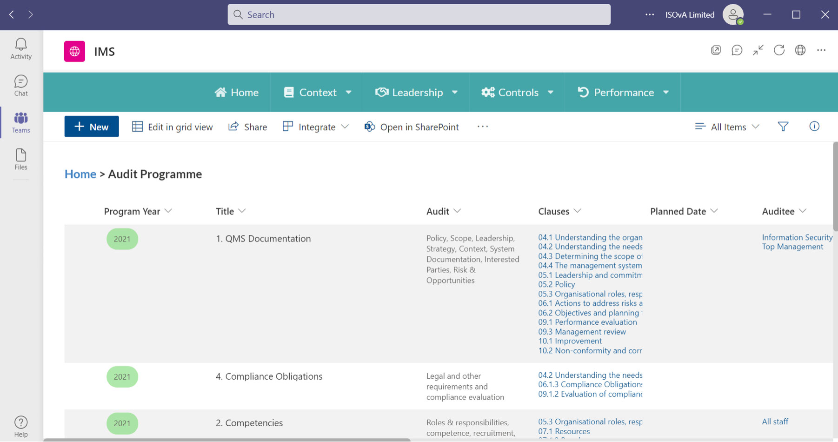Click the Chat icon in the sidebar
Viewport: 838px width, 442px height.
20,85
